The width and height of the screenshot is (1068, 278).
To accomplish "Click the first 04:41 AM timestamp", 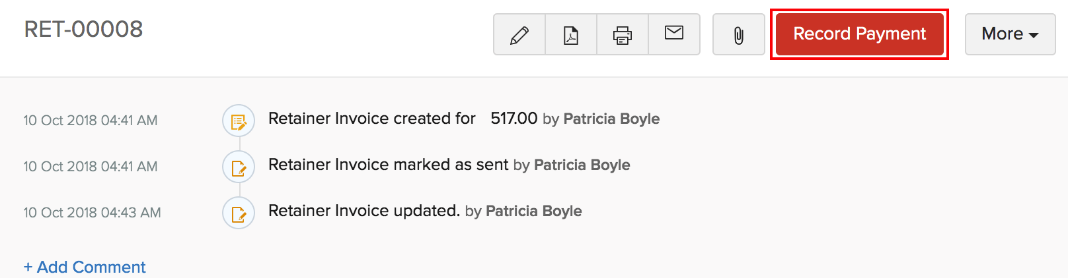I will (91, 121).
